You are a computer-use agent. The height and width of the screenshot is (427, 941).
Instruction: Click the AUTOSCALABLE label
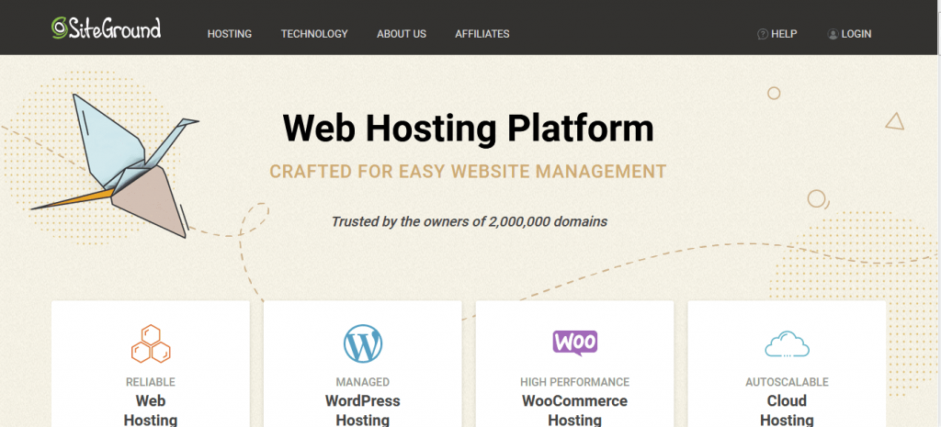coord(787,382)
